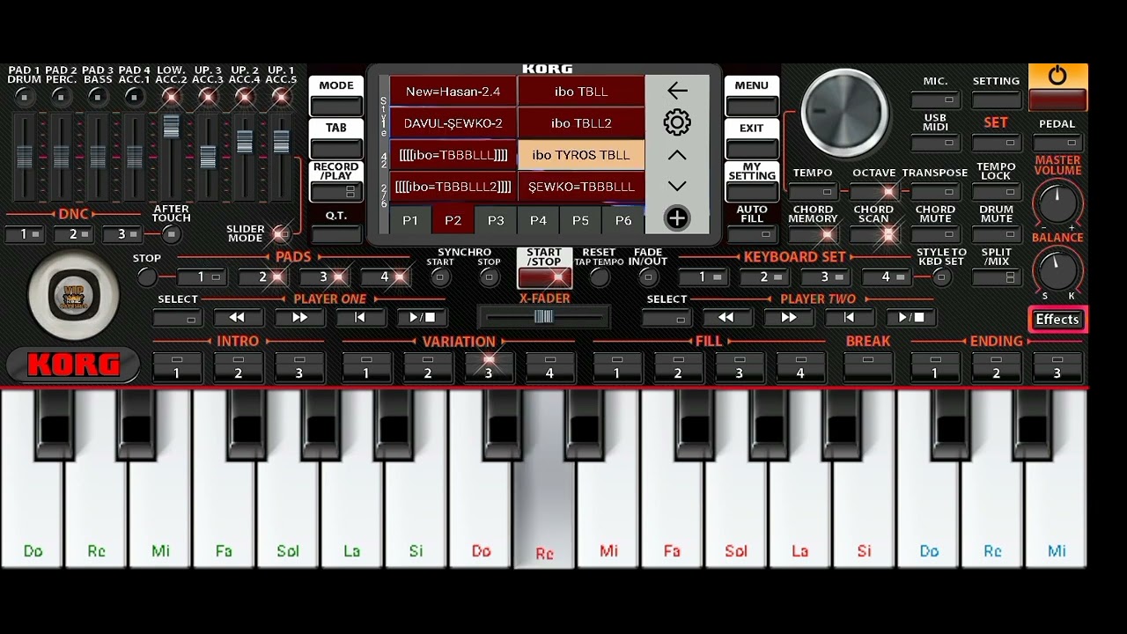Select style ŞEWKO=TBBBLLL

[x=581, y=187]
